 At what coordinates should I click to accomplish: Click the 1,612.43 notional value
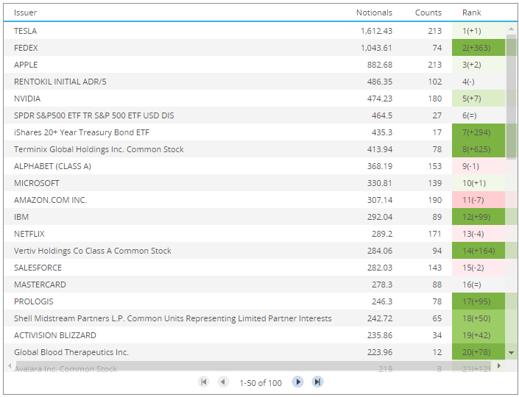tap(376, 31)
